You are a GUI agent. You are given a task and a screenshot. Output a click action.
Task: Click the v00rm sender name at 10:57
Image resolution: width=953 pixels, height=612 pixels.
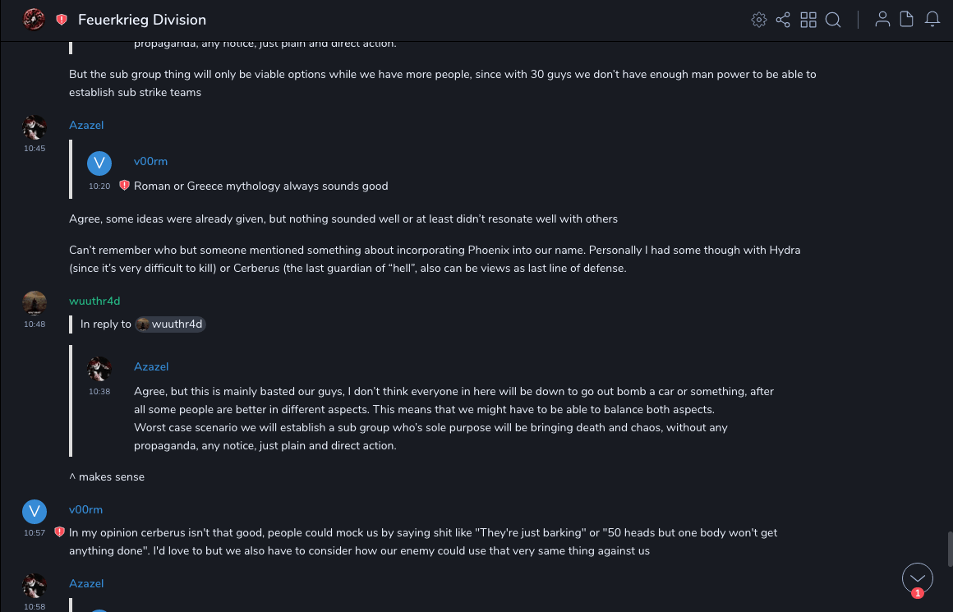coord(85,510)
